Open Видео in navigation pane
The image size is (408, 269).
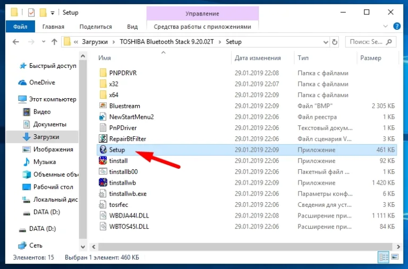pos(37,112)
